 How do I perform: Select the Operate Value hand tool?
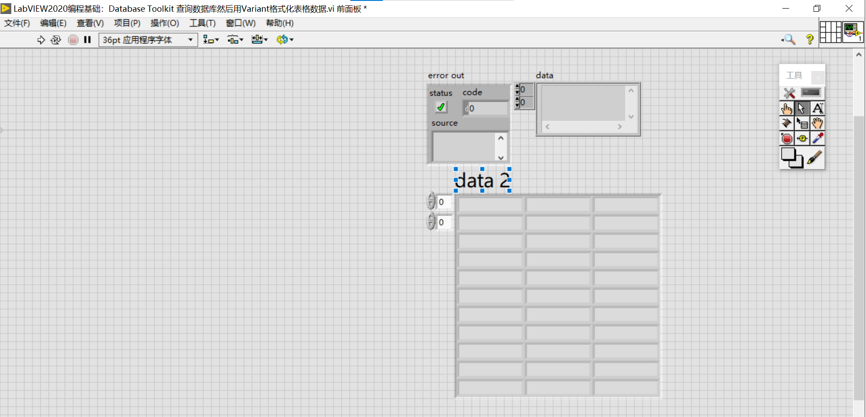(786, 108)
